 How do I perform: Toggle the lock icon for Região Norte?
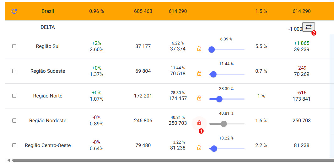[x=199, y=98]
